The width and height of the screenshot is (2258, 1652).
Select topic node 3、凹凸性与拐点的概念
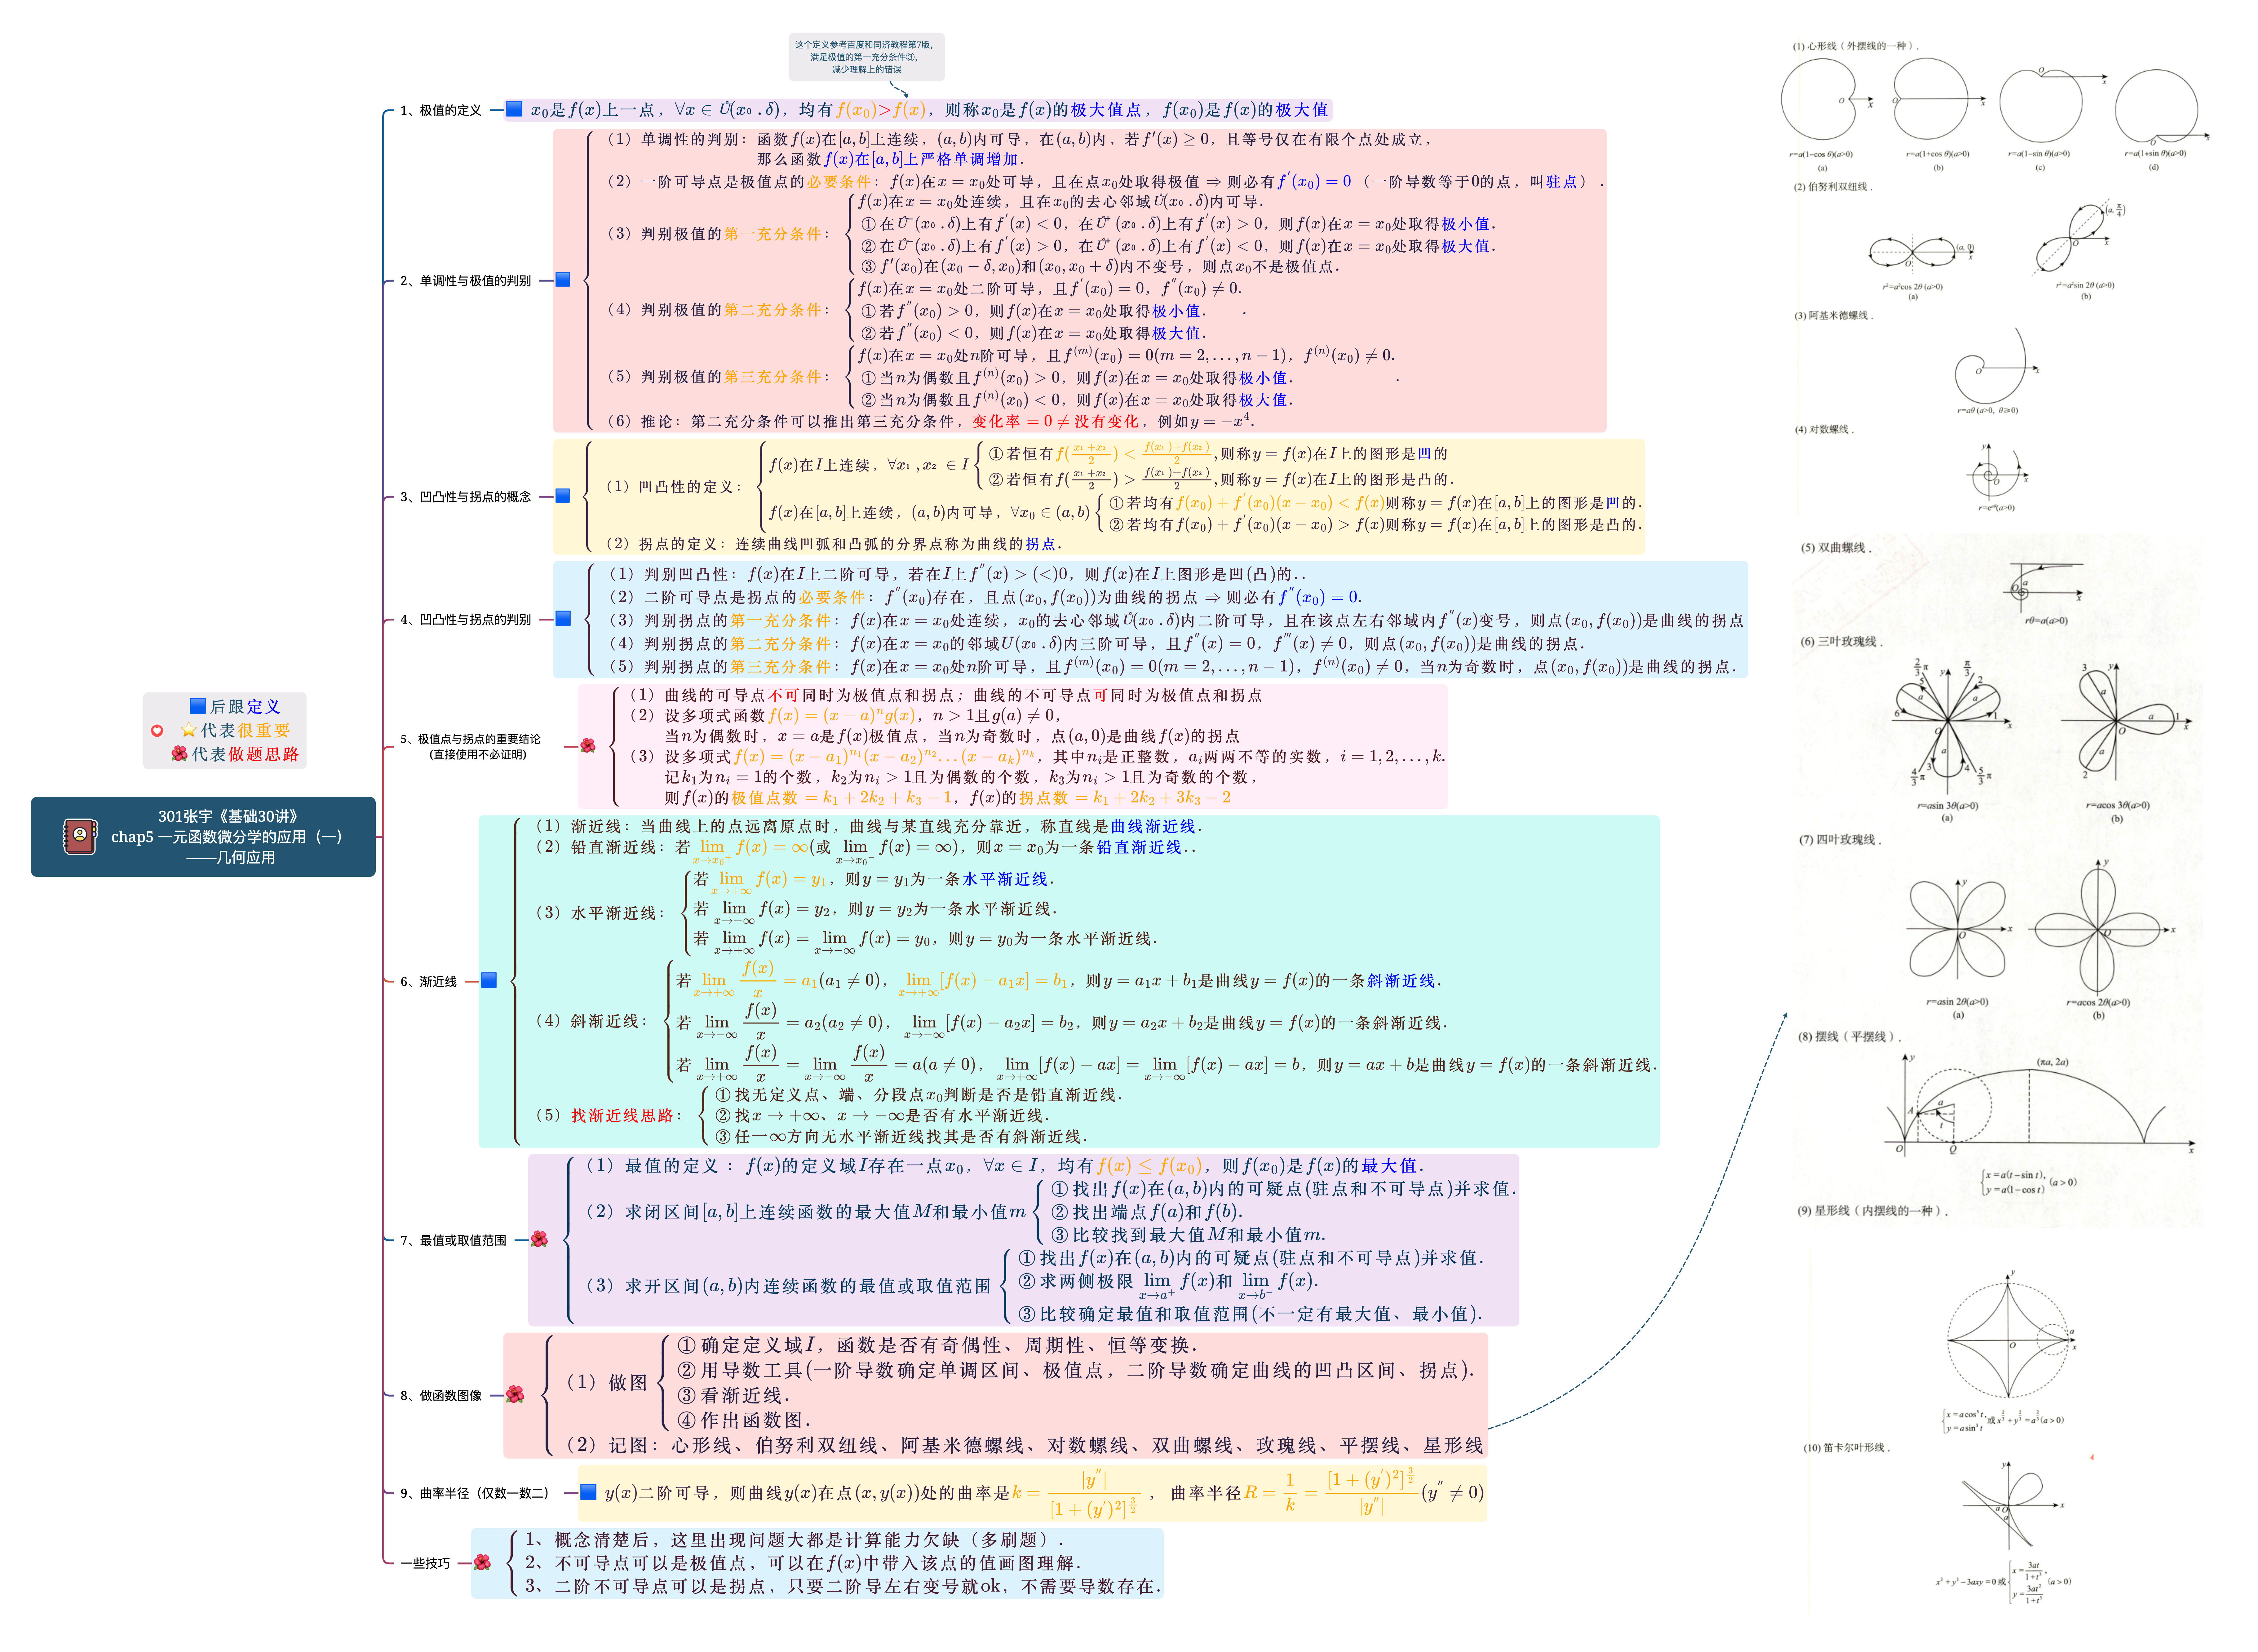(x=466, y=497)
